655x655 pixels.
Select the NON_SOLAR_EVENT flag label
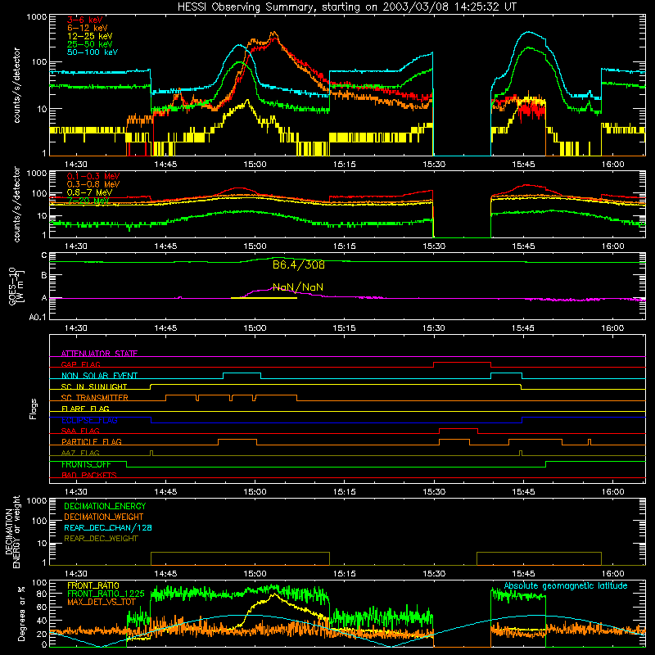pyautogui.click(x=99, y=376)
